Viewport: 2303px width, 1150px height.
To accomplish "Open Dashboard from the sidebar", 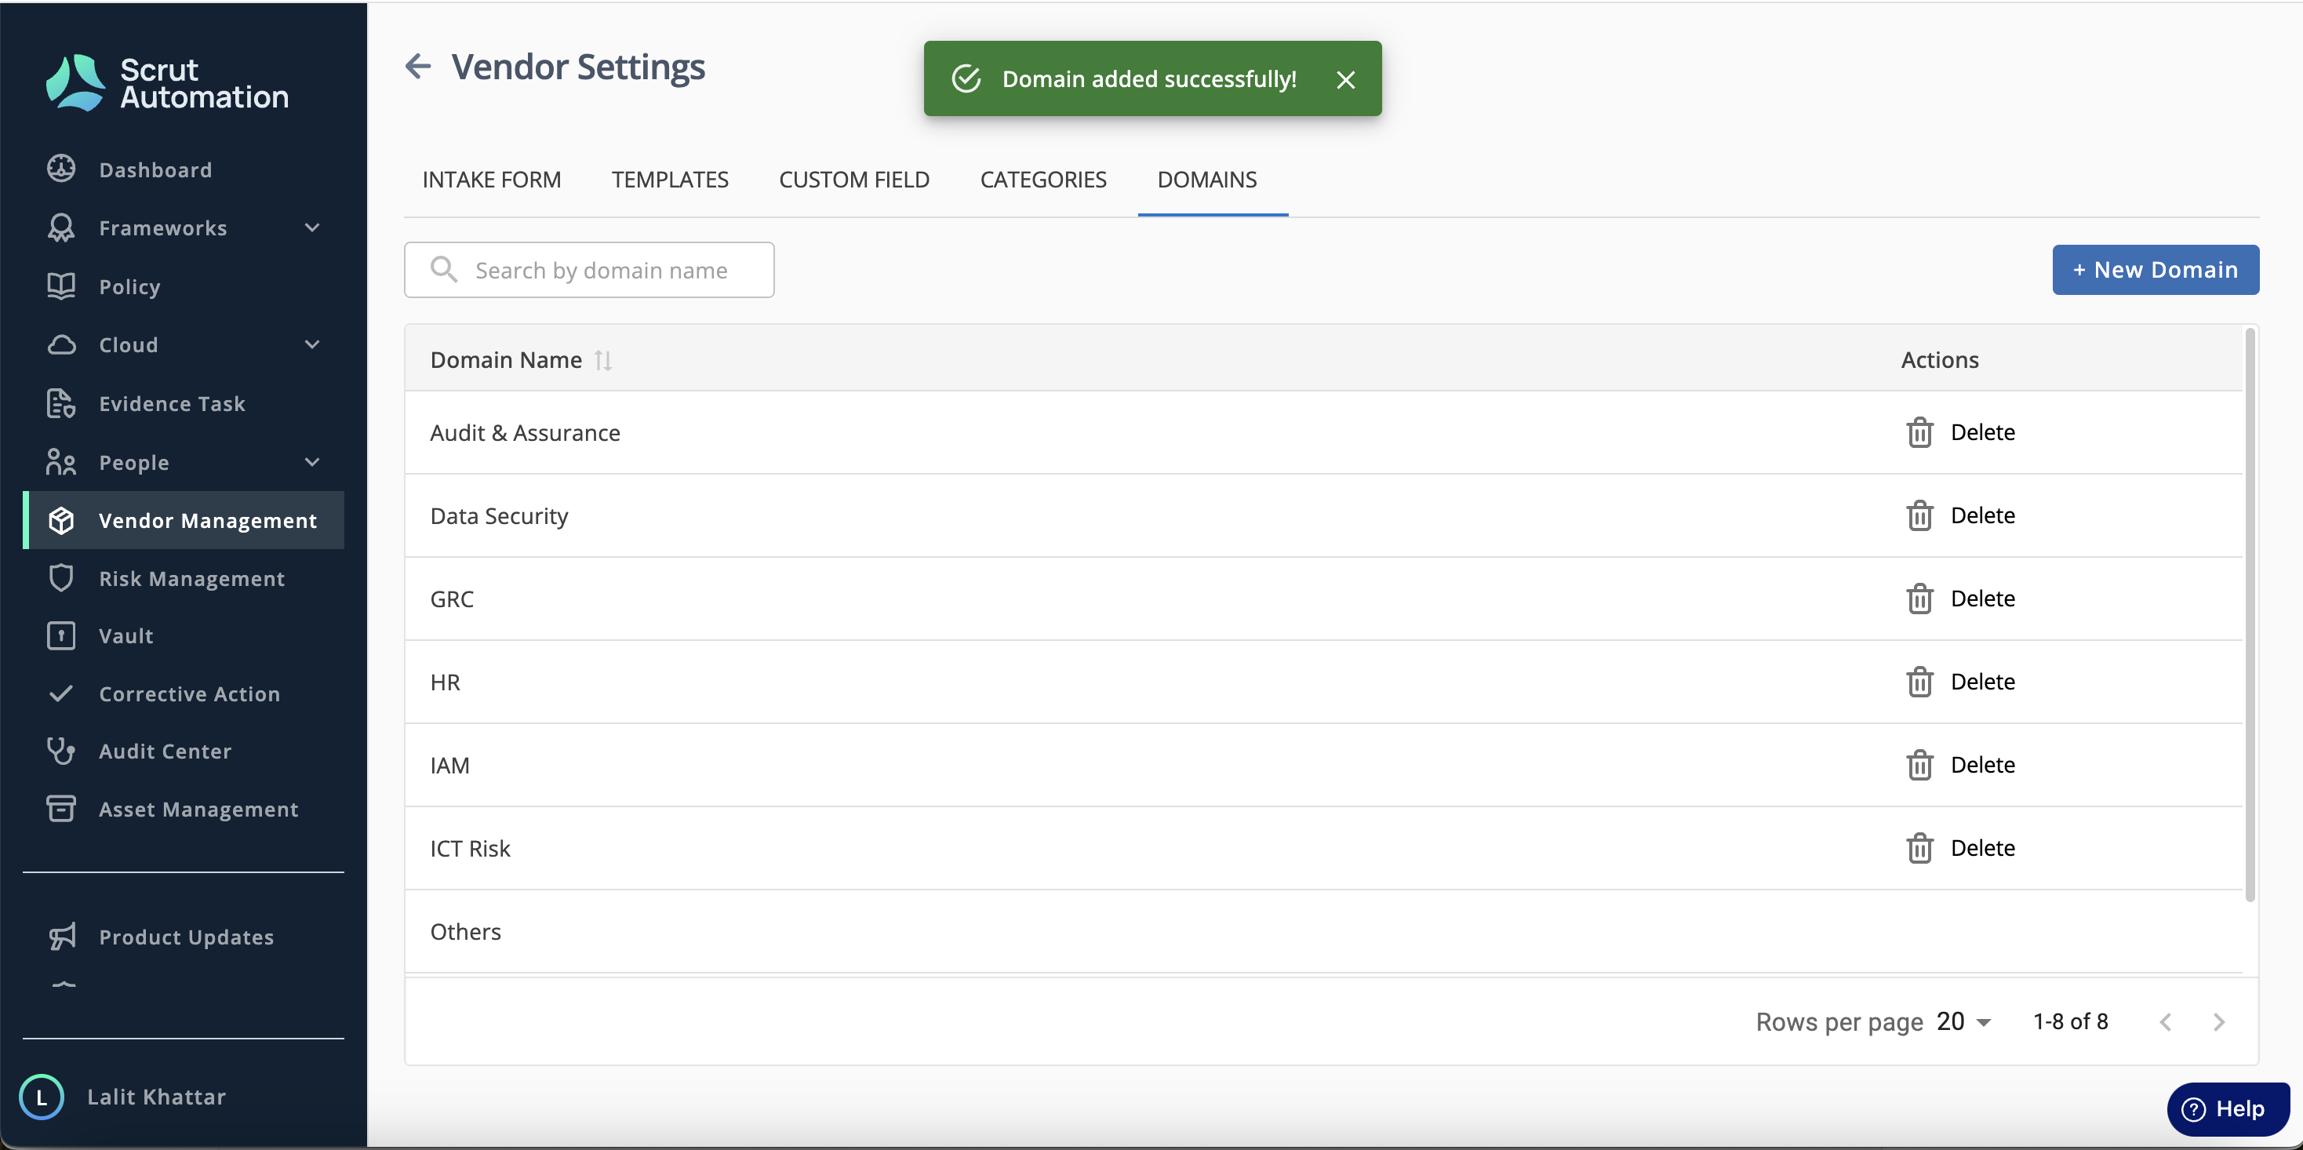I will tap(155, 169).
